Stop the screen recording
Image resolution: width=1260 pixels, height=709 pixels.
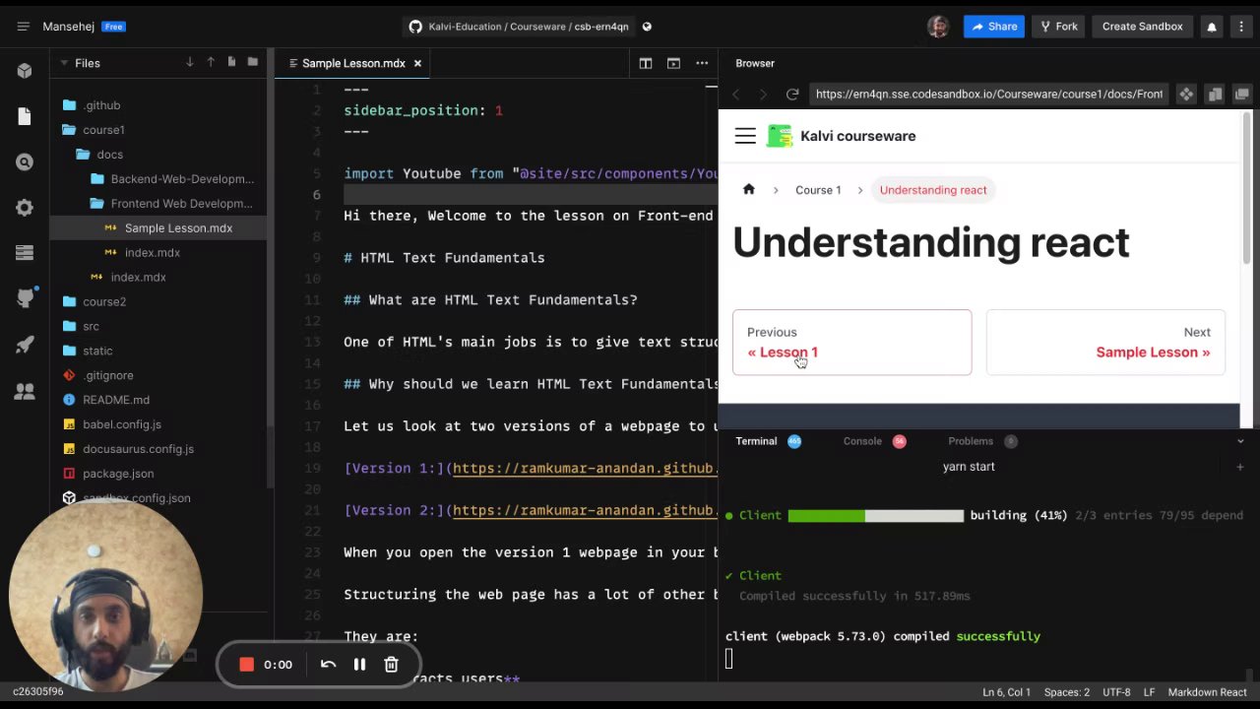pyautogui.click(x=247, y=665)
